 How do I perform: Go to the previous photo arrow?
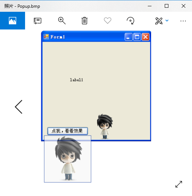[x=19, y=107]
